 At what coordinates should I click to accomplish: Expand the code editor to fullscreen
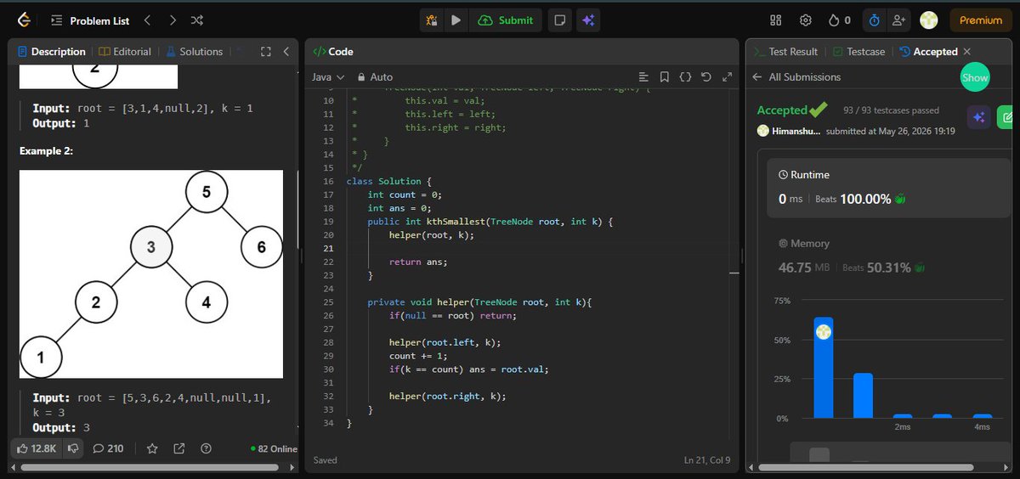[727, 77]
